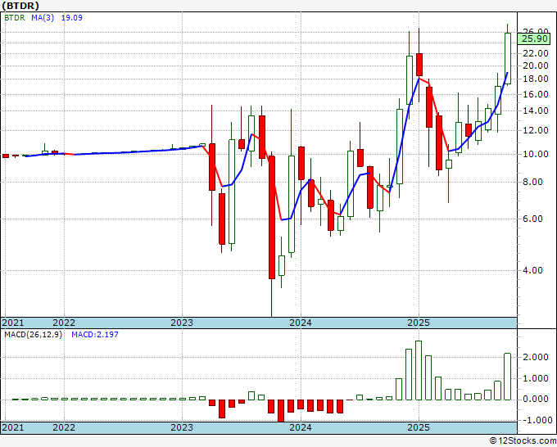
Task: Click the last MACD histogram bar
Action: pos(508,377)
